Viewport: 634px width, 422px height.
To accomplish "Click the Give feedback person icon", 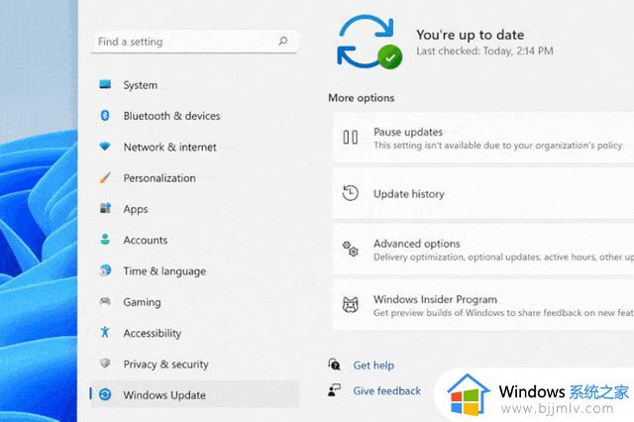I will (x=334, y=390).
